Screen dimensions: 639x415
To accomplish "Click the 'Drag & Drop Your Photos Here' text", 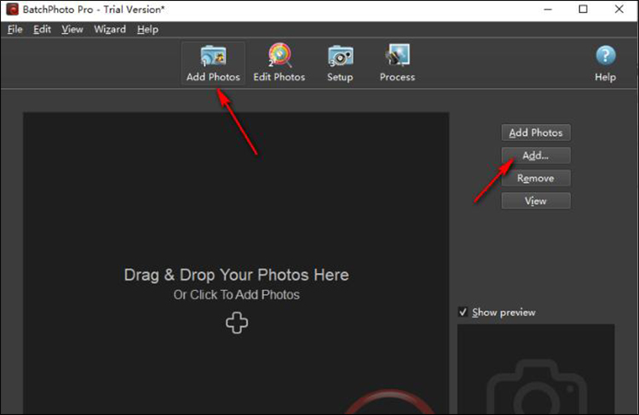I will tap(236, 275).
